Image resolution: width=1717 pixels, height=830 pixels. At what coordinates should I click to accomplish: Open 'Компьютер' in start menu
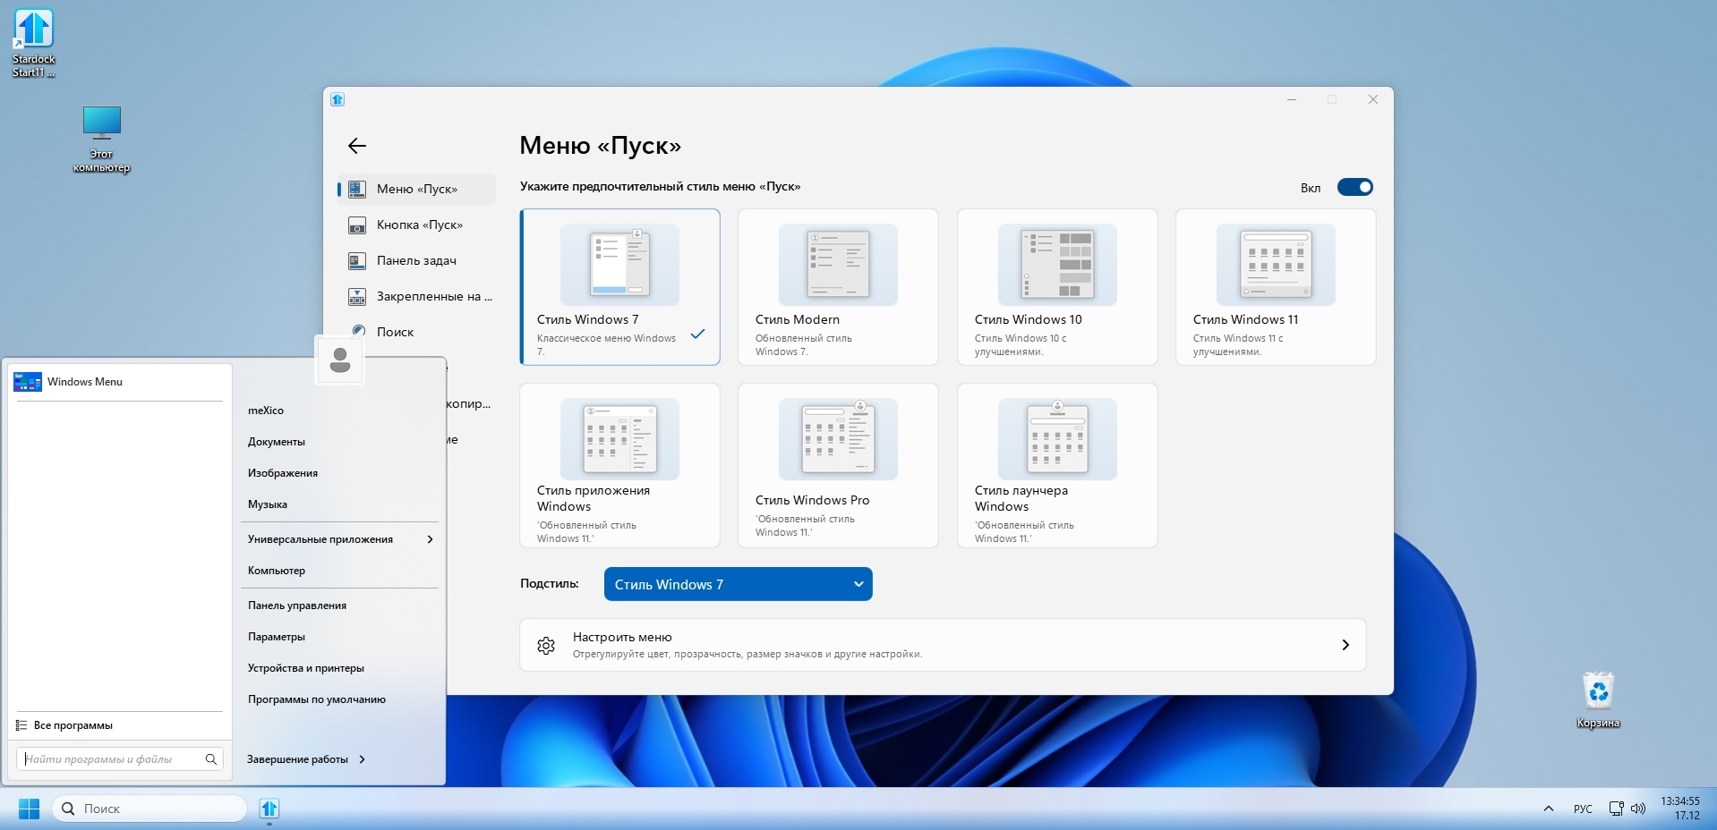[x=277, y=571]
